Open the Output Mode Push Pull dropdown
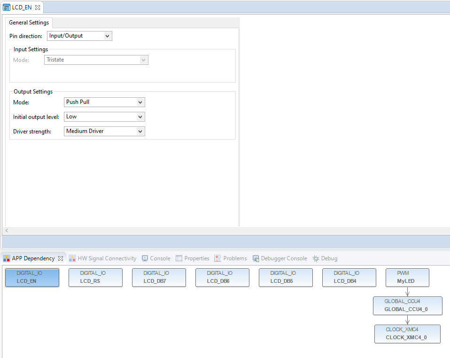 [x=104, y=102]
